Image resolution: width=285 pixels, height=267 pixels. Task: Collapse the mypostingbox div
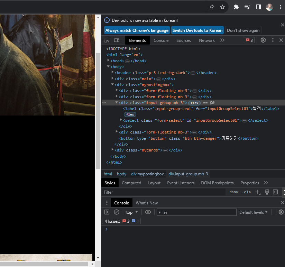tap(112, 84)
